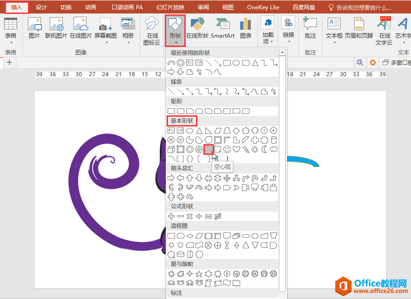Open the 形状 shapes dropdown
The image size is (411, 299).
tap(175, 31)
